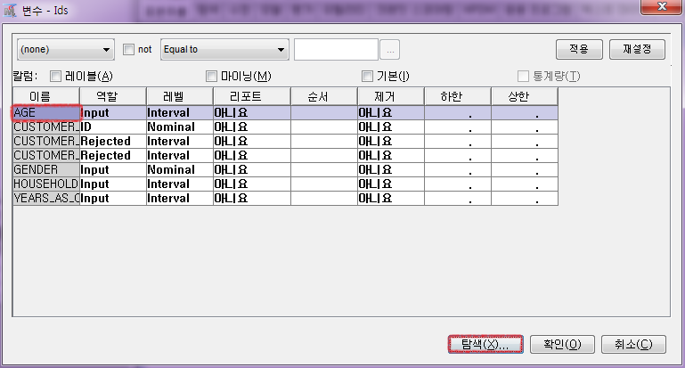Viewport: 685px width, 368px height.
Task: Click the 제거 아니요 cell for GENDER
Action: pyautogui.click(x=390, y=169)
